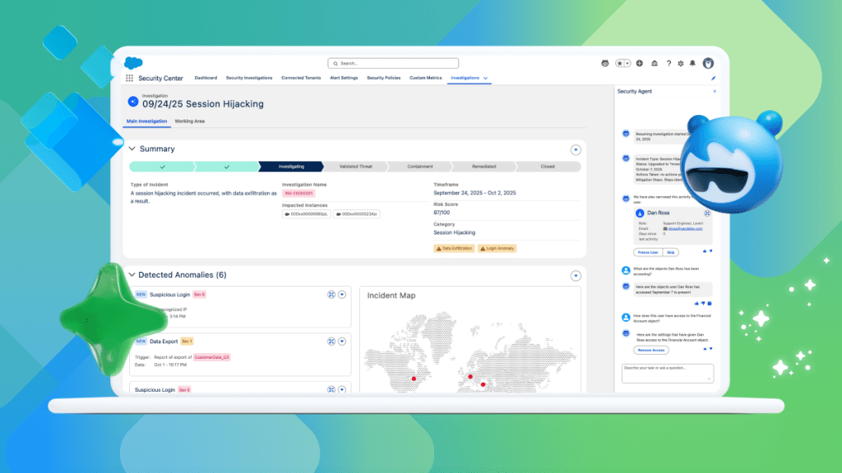The width and height of the screenshot is (842, 473).
Task: Open the Dashboard menu item
Action: (x=206, y=77)
